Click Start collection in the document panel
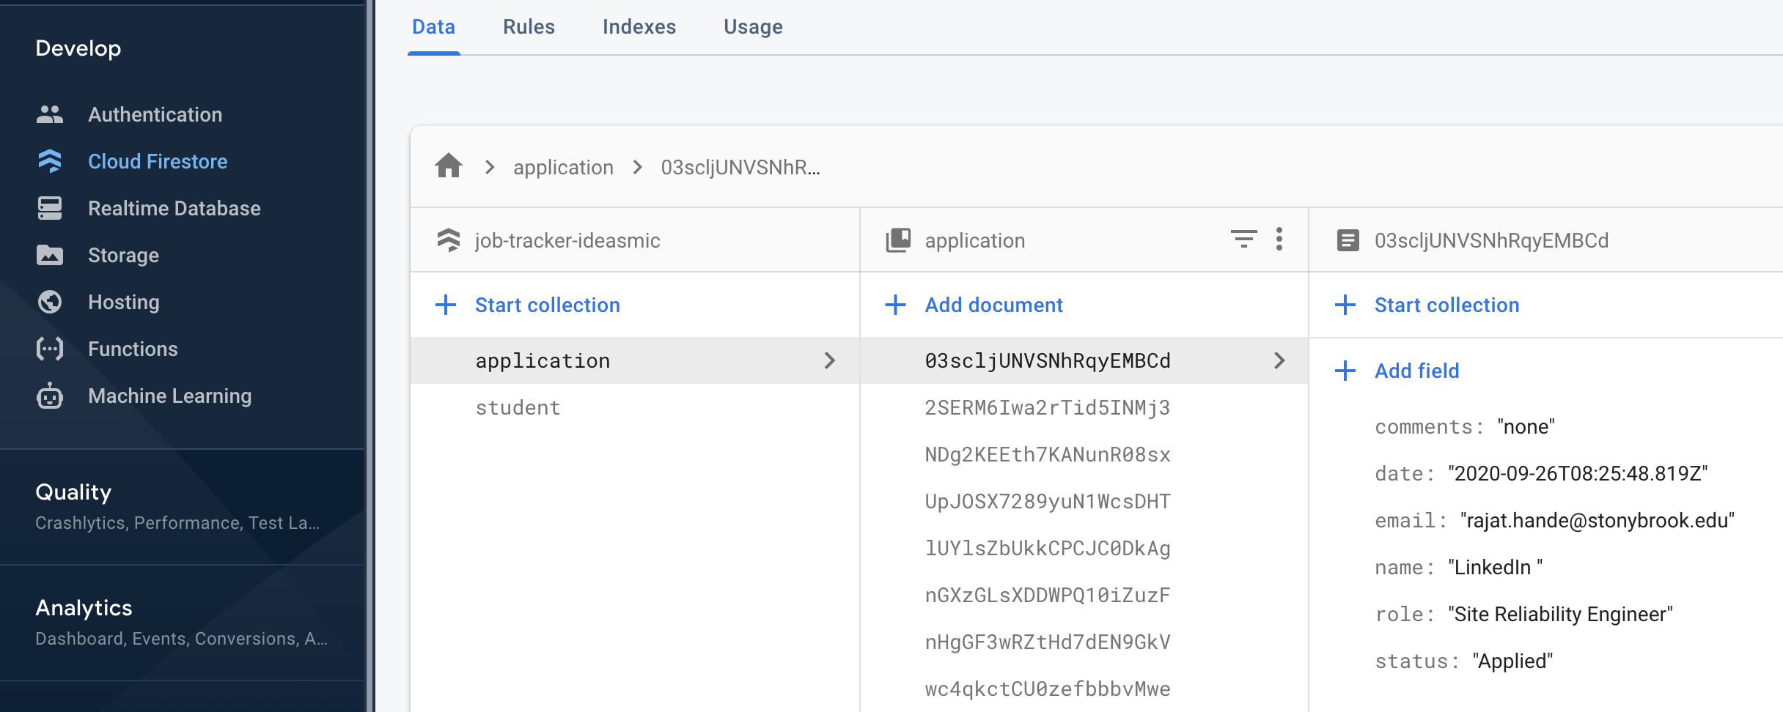 (1447, 305)
